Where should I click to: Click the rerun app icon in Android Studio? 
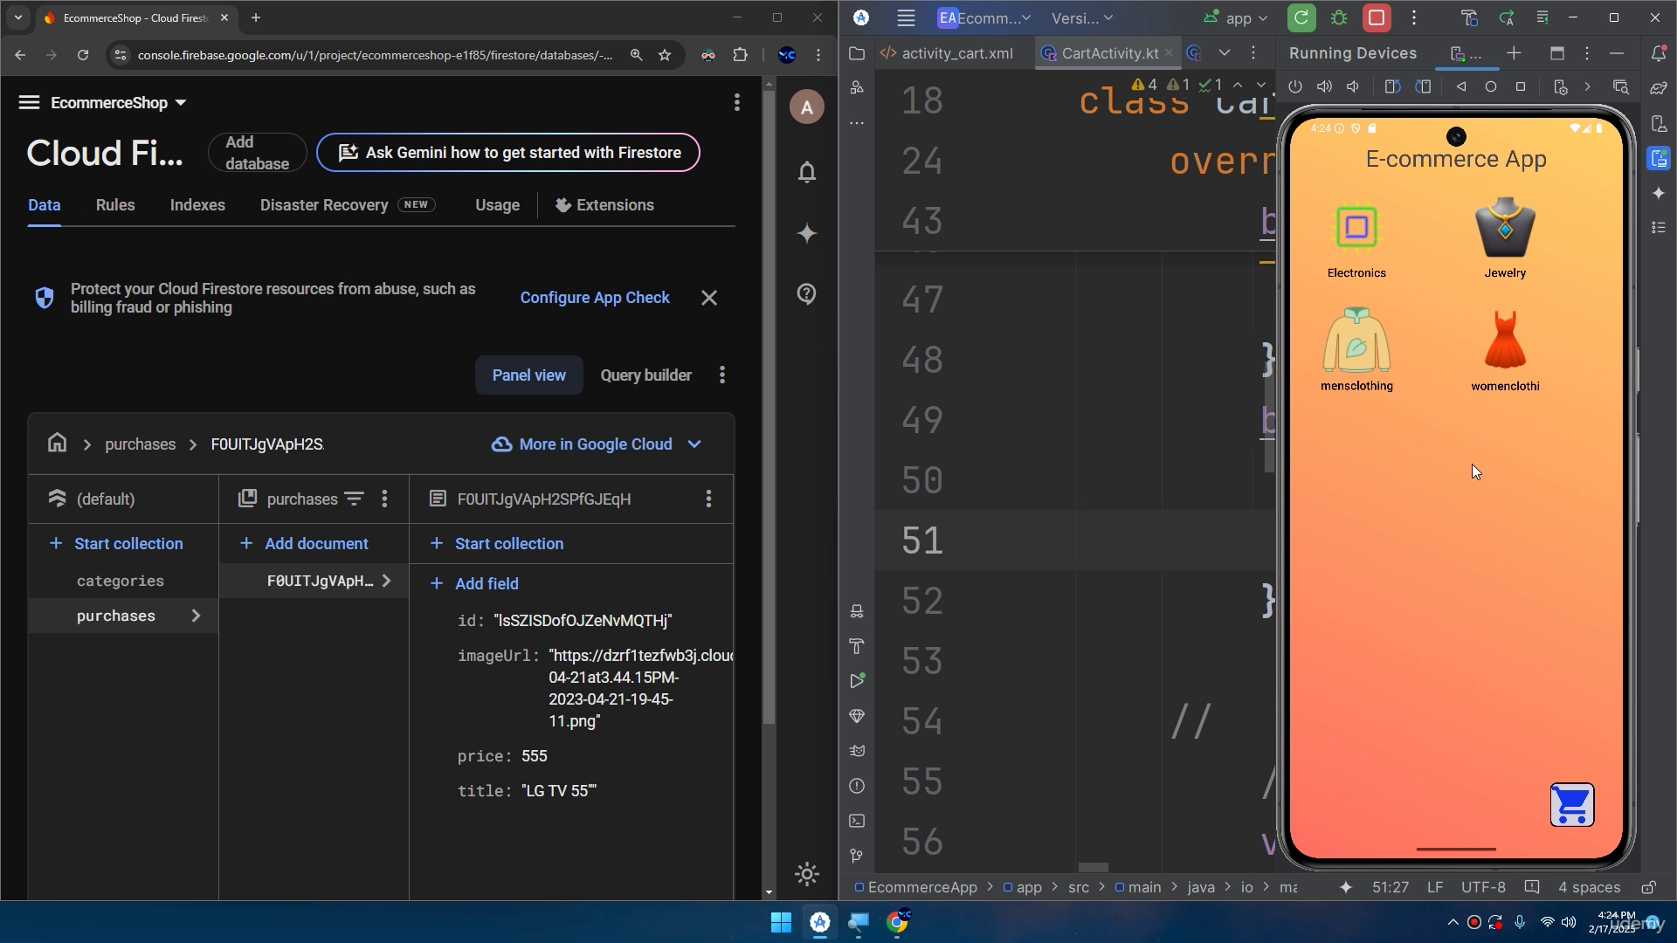(x=1301, y=17)
